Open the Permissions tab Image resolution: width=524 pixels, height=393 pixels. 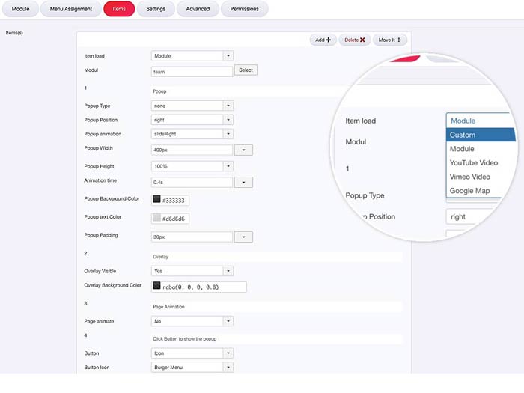point(244,9)
